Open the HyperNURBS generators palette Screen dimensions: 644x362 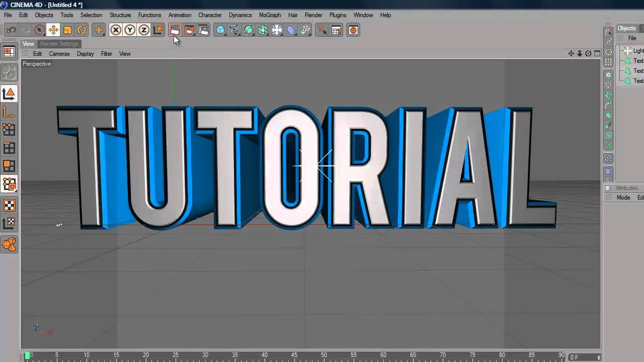[x=249, y=30]
